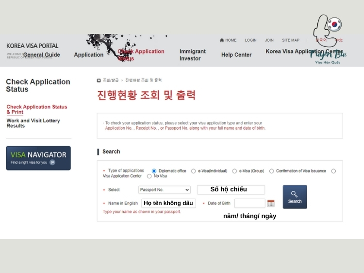The width and height of the screenshot is (364, 273).
Task: Open Korea Visa Application Center menu
Action: 304,51
